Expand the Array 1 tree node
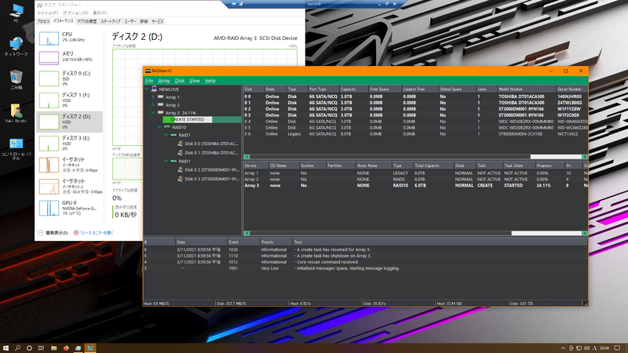This screenshot has width=628, height=353. point(153,97)
